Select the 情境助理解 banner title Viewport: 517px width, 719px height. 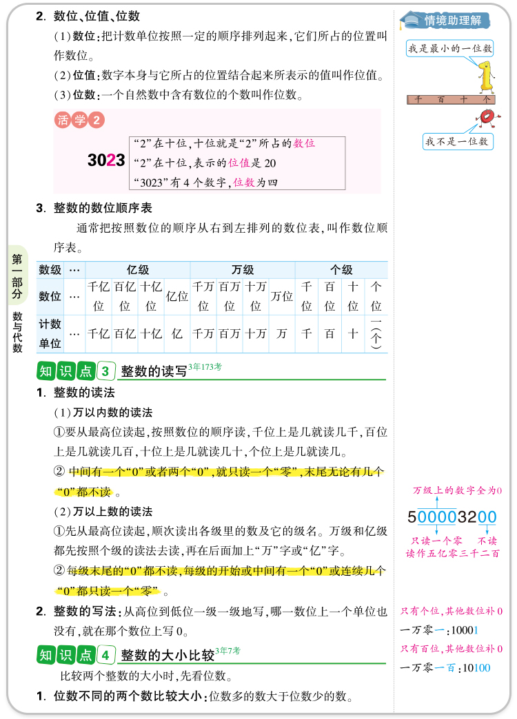tap(453, 20)
